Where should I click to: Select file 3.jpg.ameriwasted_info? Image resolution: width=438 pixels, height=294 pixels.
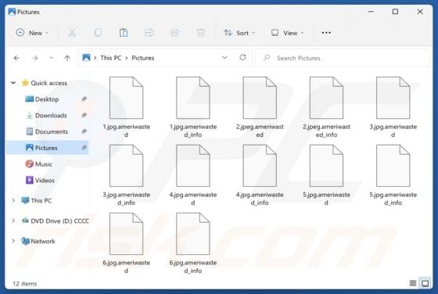(126, 175)
